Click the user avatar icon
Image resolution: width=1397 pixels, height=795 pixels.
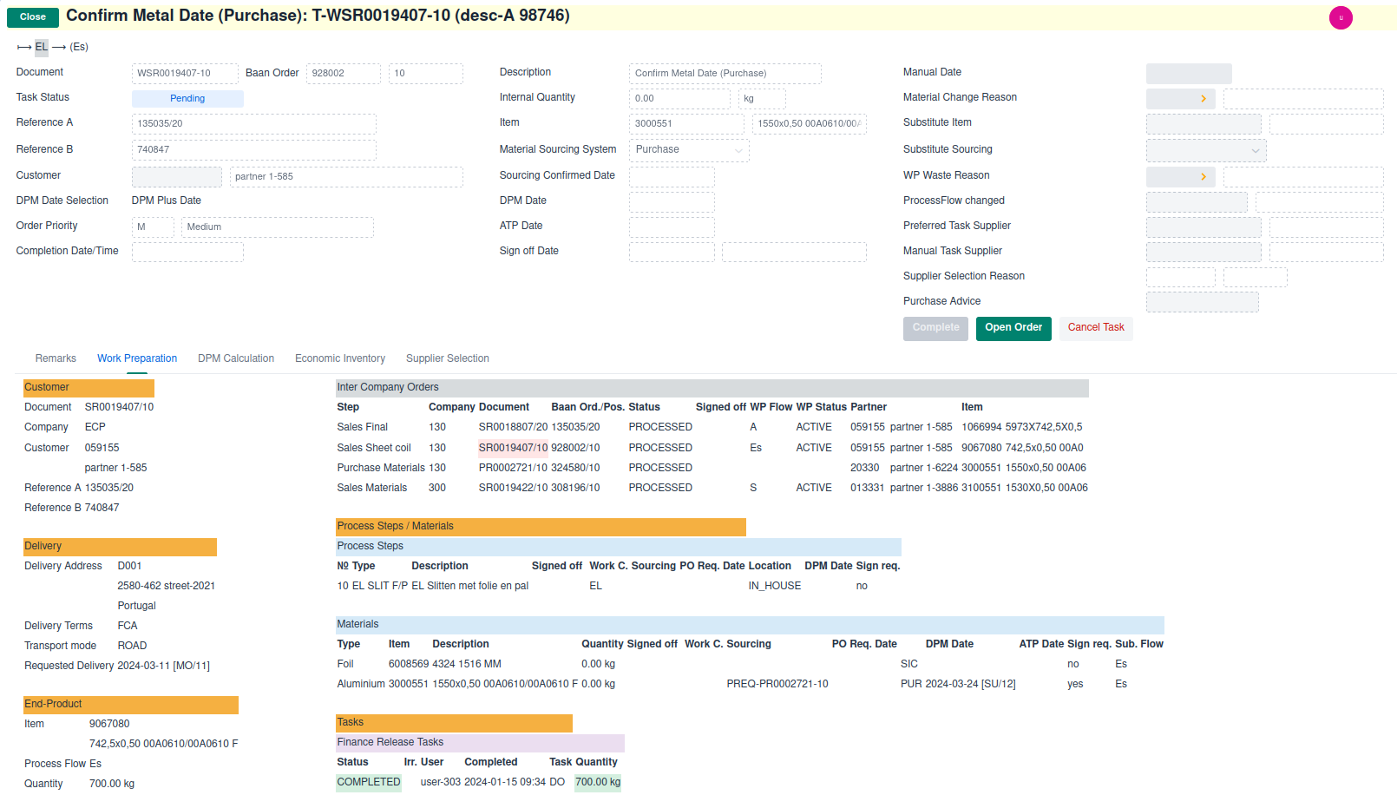pos(1341,17)
